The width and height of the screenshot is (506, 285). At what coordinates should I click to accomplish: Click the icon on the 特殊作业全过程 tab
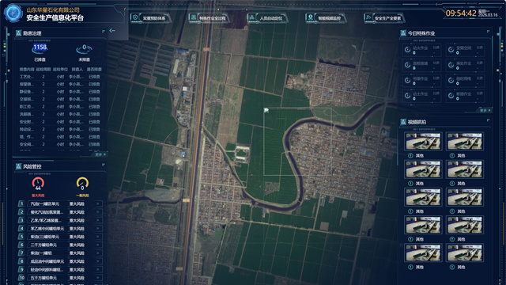(x=194, y=17)
